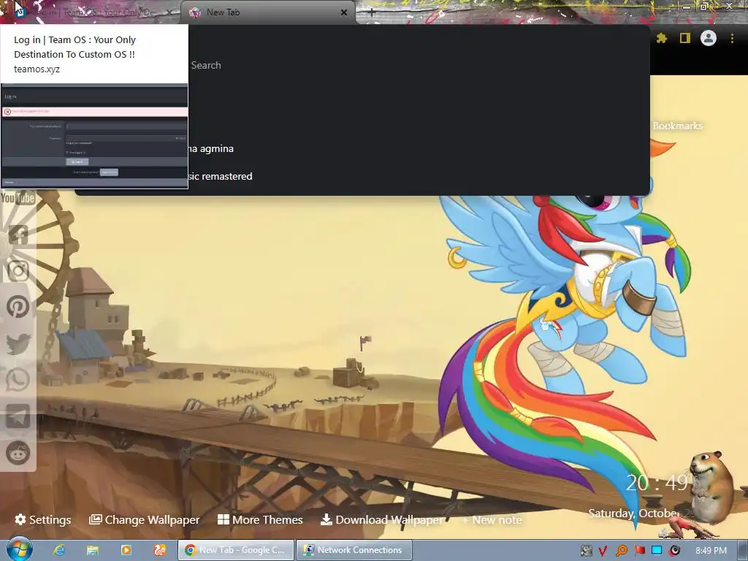Viewport: 748px width, 561px height.
Task: Open Windows Explorer folder on taskbar
Action: pyautogui.click(x=93, y=550)
